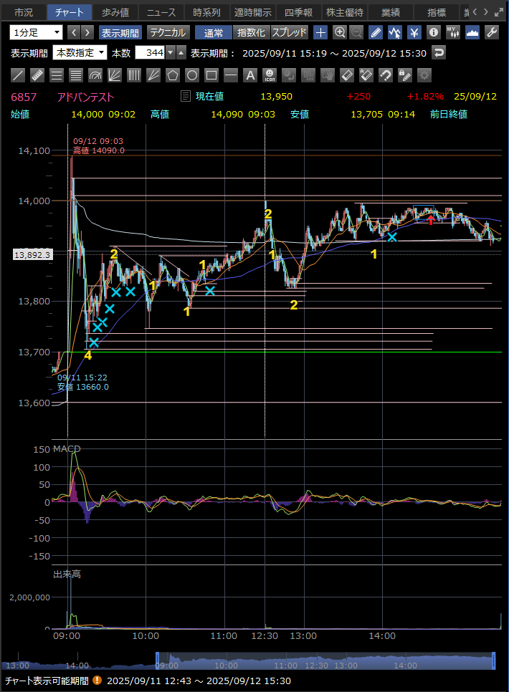The height and width of the screenshot is (692, 509).
Task: Click the reset display period return arrow
Action: pyautogui.click(x=438, y=53)
